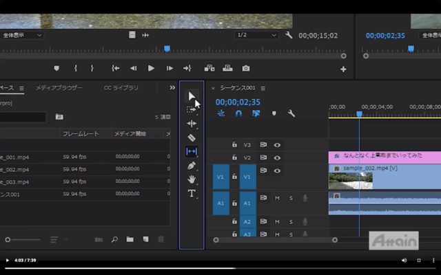Add marker in timeline panel

pyautogui.click(x=274, y=113)
